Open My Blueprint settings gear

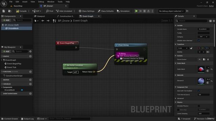pyautogui.click(x=30, y=51)
